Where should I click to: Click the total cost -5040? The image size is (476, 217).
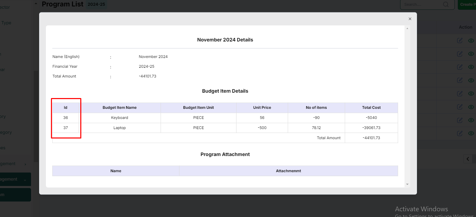pos(371,118)
